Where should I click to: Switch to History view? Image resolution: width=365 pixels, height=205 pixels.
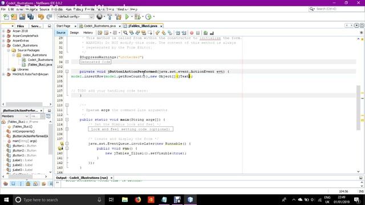pos(88,33)
